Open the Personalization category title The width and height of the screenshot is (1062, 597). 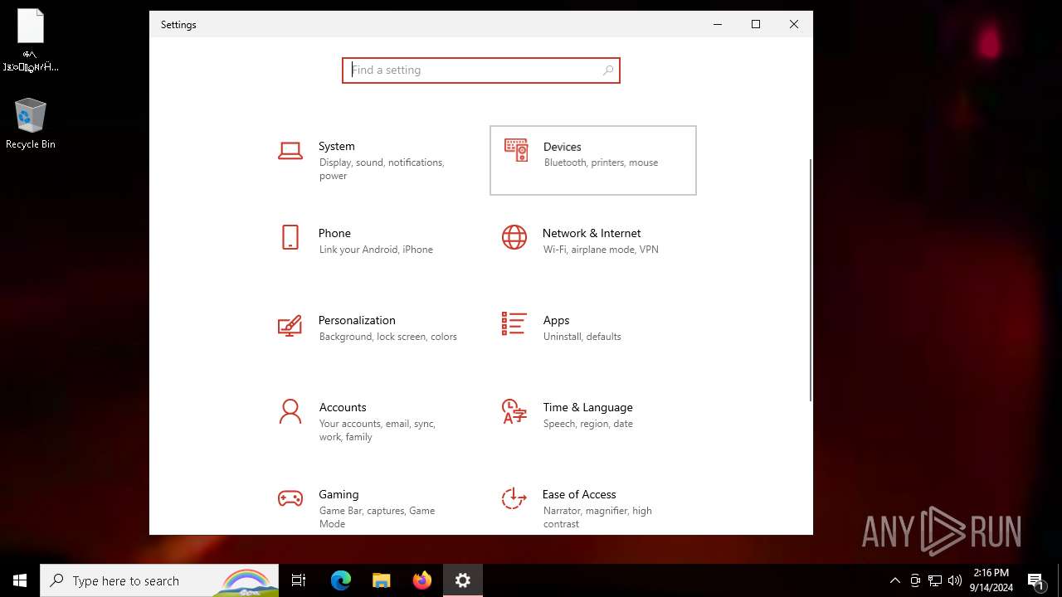point(357,320)
